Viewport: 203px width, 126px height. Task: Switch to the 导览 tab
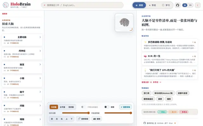point(152,5)
